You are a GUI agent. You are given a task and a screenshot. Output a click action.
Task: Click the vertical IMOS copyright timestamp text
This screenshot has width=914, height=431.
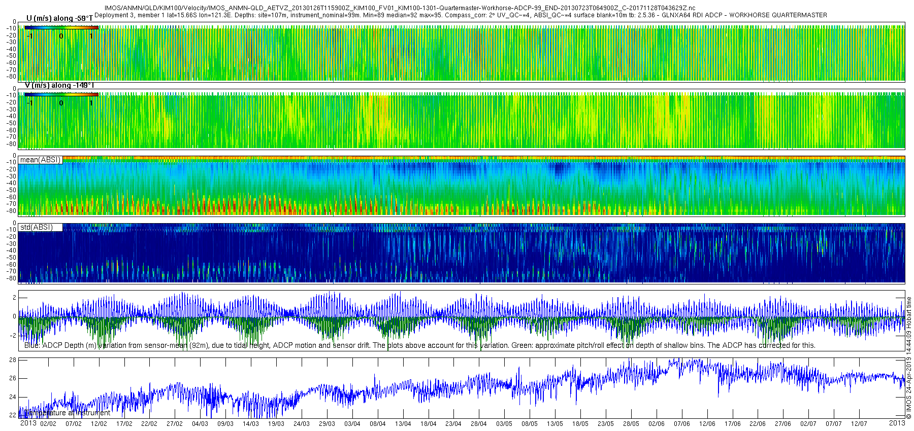[909, 358]
